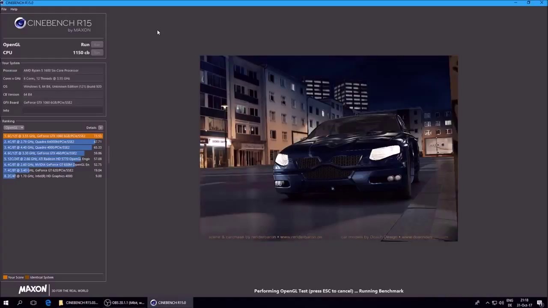Launch Microsoft Edge from taskbar
548x308 pixels.
[48, 302]
